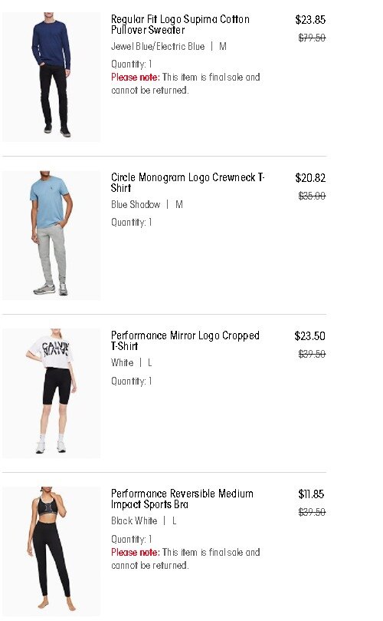The width and height of the screenshot is (383, 621).
Task: Click Quantity: 1 under cropped t-shirt
Action: point(131,381)
